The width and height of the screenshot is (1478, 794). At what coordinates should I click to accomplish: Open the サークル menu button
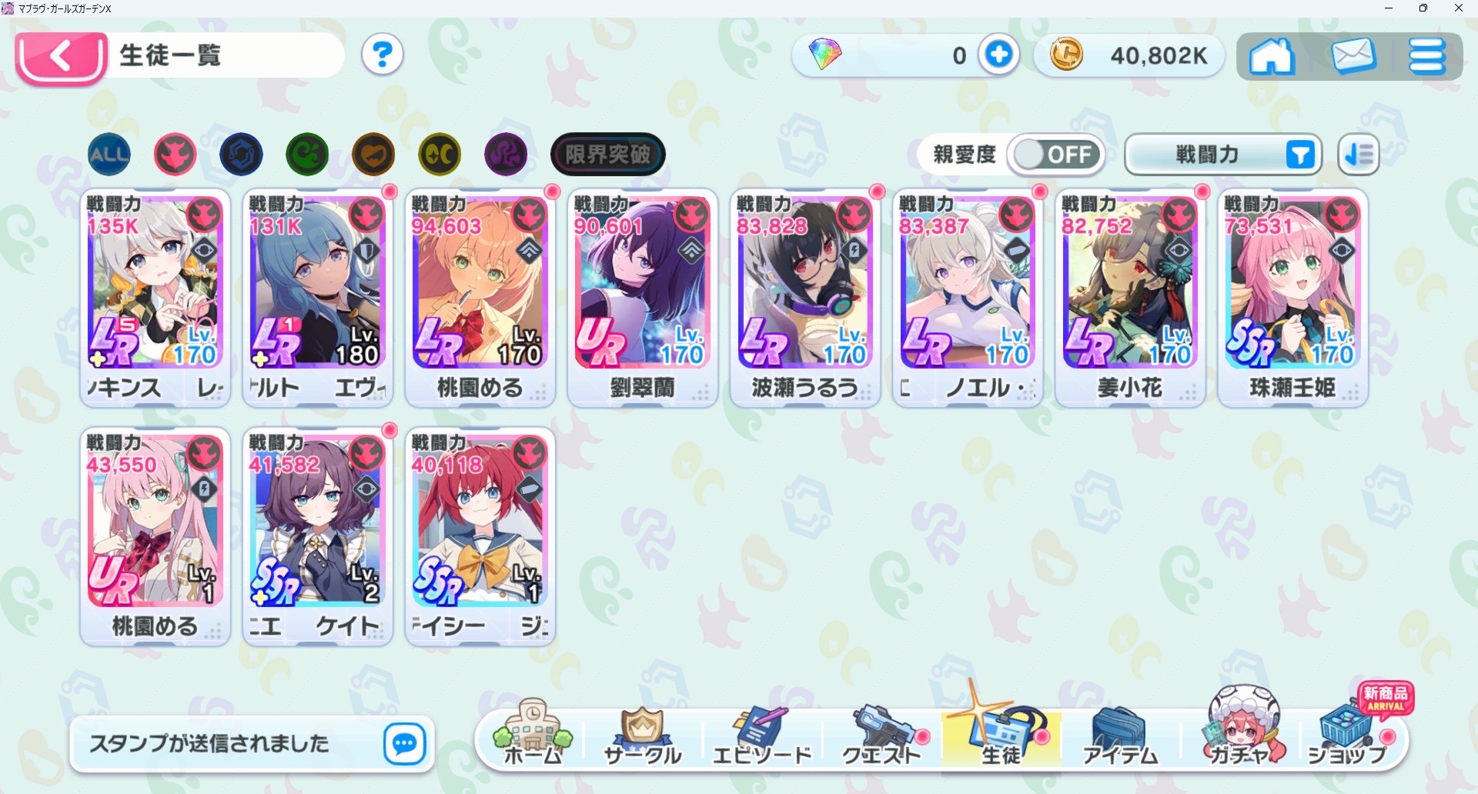point(643,737)
